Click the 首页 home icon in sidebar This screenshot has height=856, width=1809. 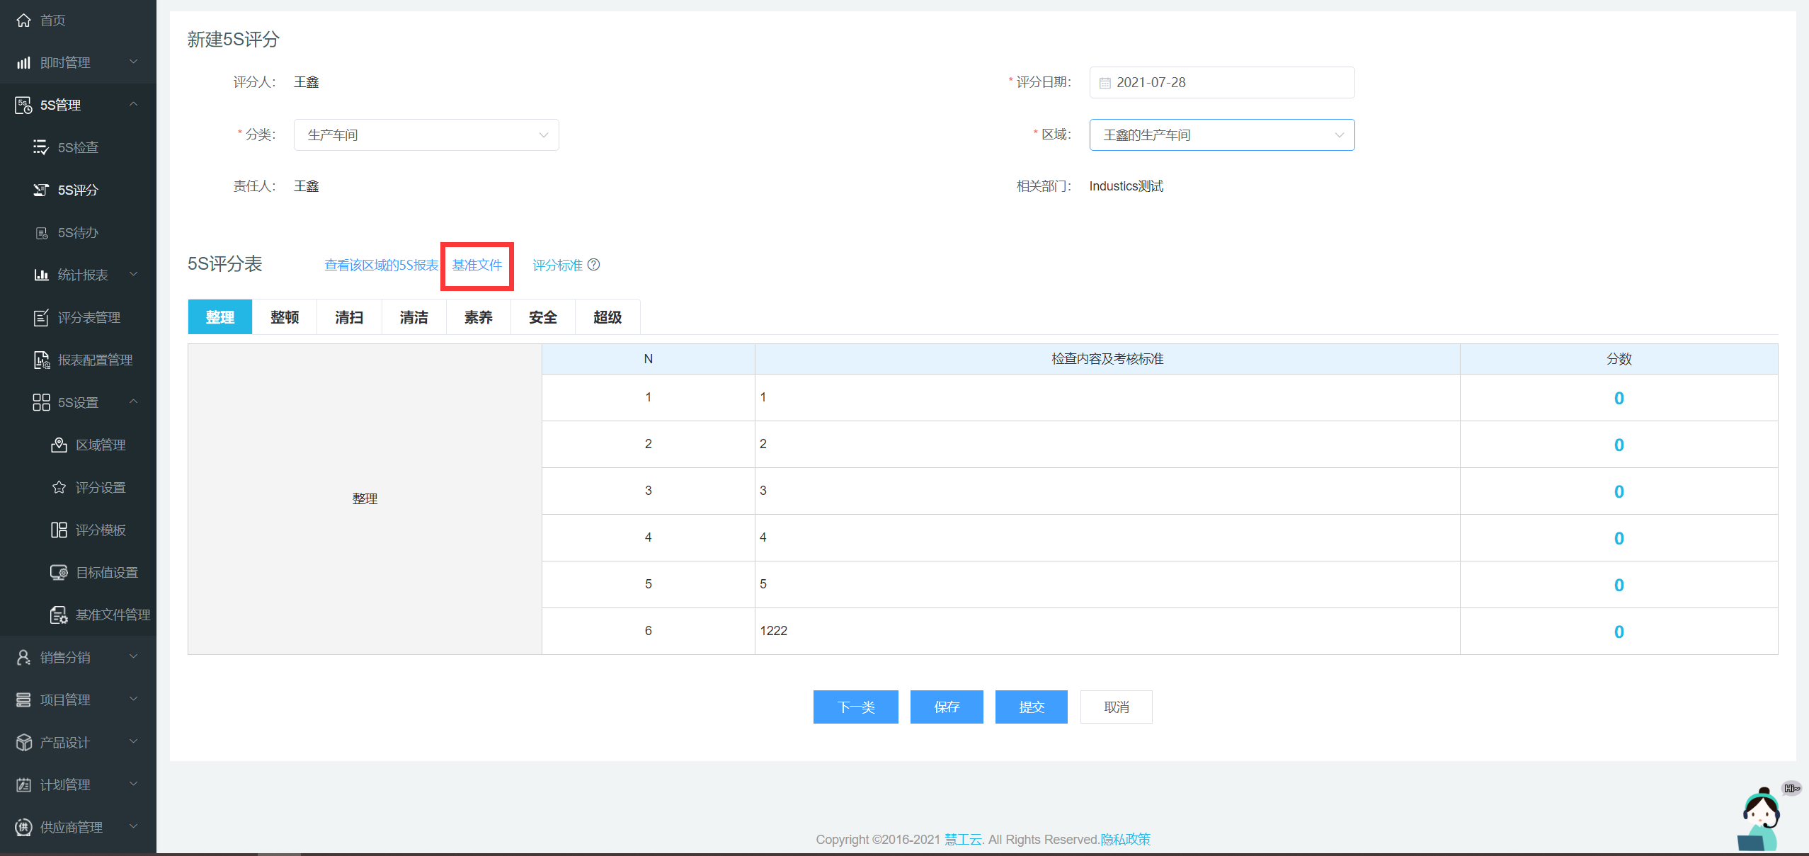coord(23,20)
